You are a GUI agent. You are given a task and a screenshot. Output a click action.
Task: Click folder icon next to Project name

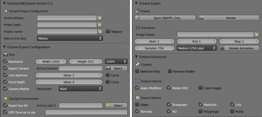(x=100, y=31)
